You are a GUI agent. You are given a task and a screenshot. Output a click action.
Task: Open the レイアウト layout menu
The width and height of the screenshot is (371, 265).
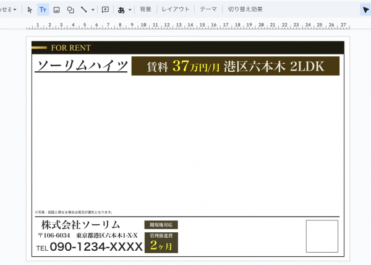[x=176, y=10]
